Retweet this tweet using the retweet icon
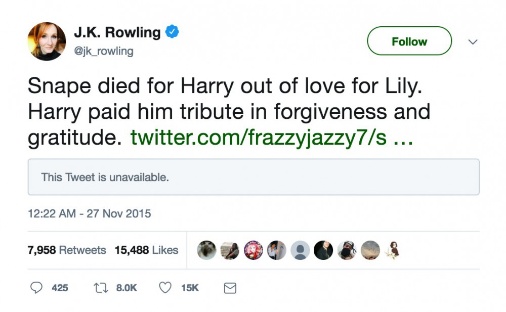This screenshot has width=506, height=312. coord(101,288)
